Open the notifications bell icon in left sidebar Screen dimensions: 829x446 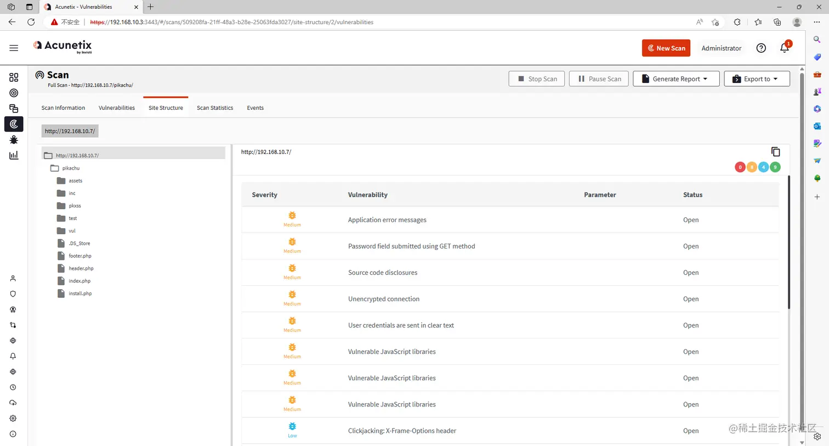(13, 356)
